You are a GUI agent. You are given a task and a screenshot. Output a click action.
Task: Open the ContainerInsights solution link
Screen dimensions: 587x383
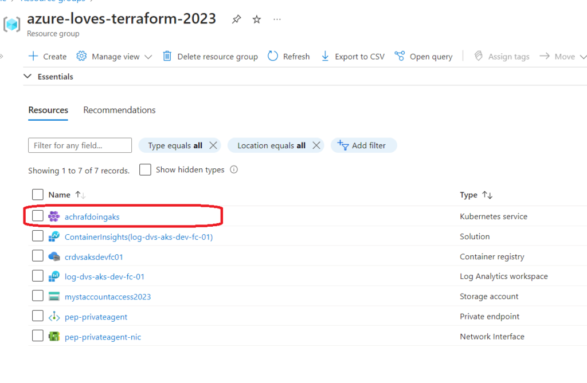140,236
